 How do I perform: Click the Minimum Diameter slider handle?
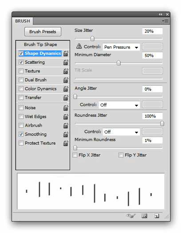(119, 63)
